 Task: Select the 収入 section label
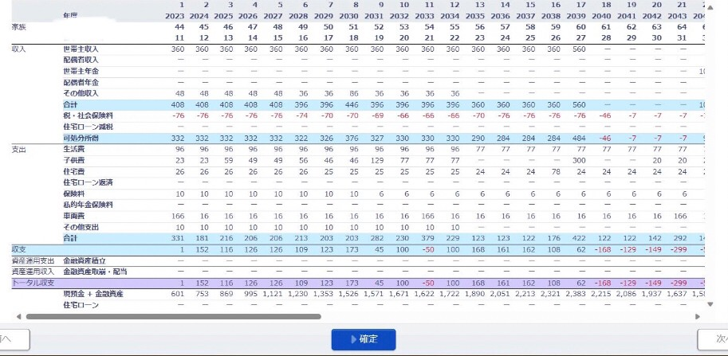tap(18, 49)
